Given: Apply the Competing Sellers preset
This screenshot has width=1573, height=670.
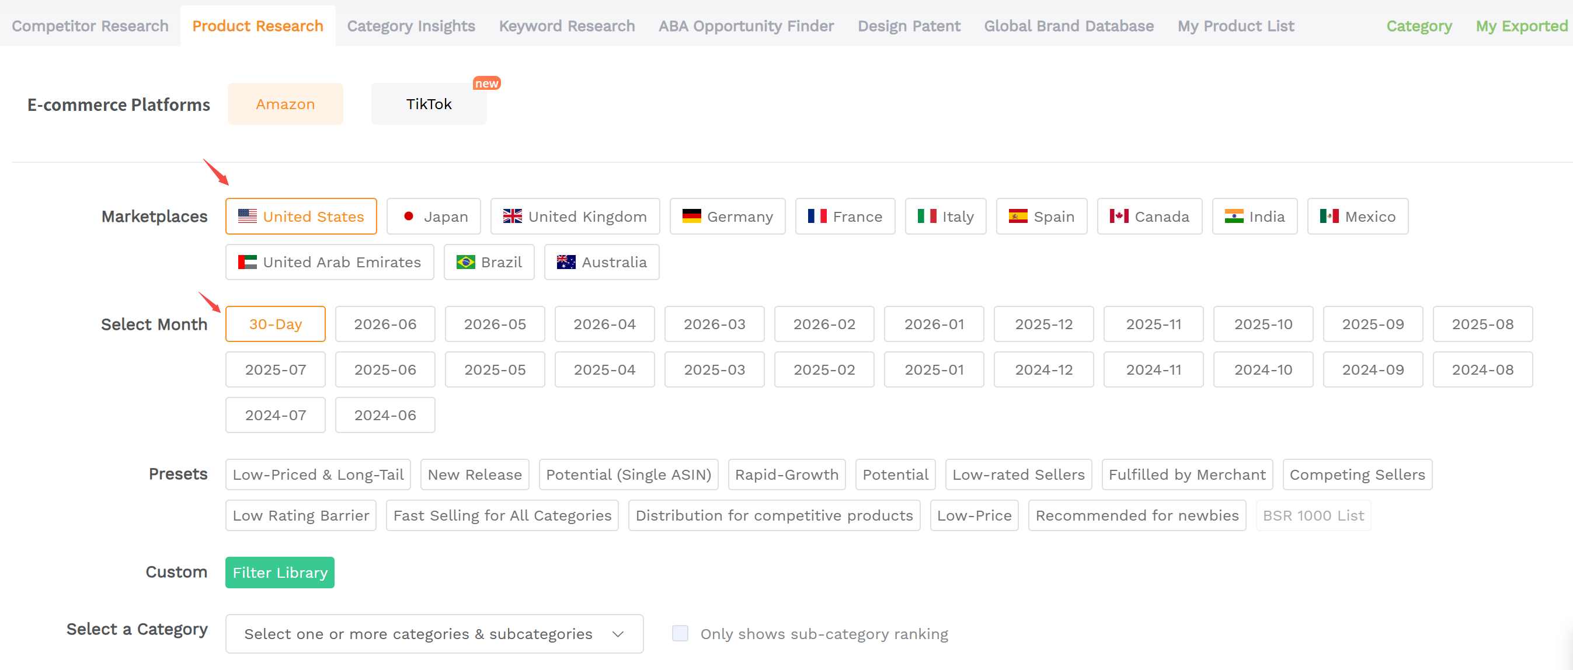Looking at the screenshot, I should tap(1357, 474).
